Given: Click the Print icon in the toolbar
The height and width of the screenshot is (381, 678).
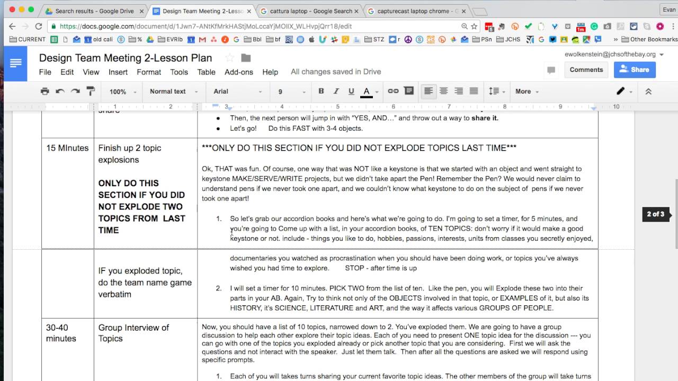Looking at the screenshot, I should 45,92.
